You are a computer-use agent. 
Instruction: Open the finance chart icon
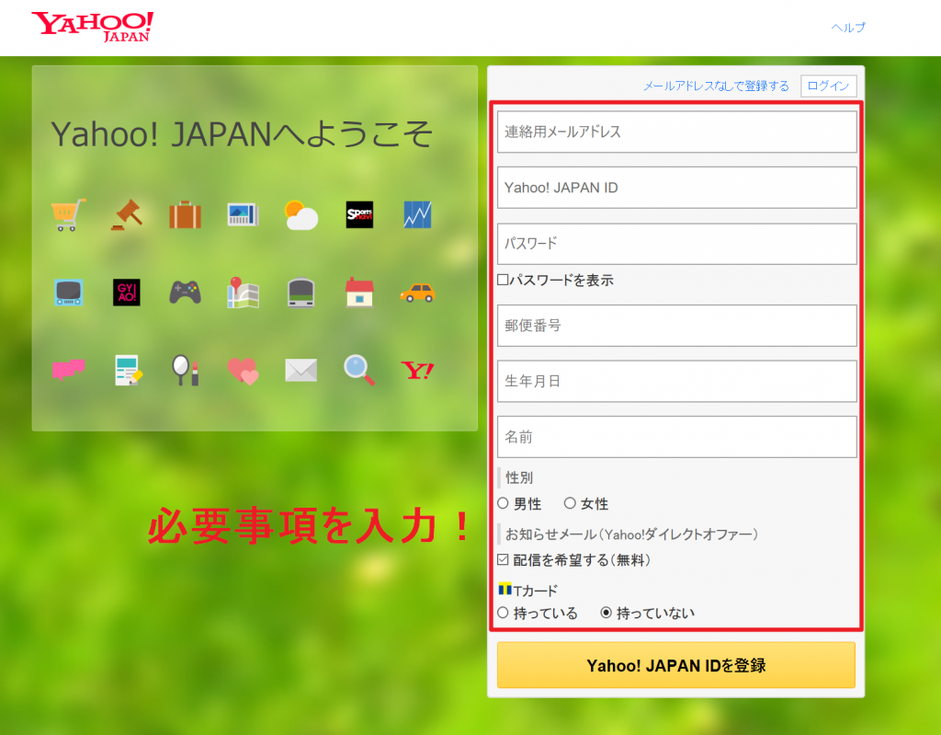418,214
